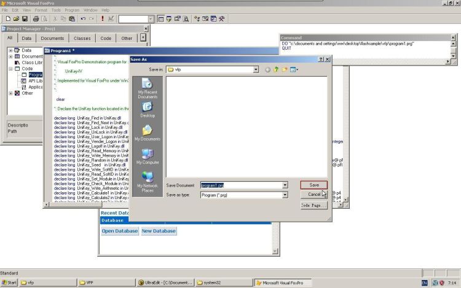
Task: Open the Tools menu
Action: [x=56, y=10]
